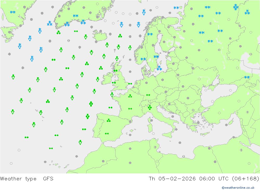Click the snow symbol near the Caspian Sea
The image size is (260, 190).
click(x=247, y=78)
